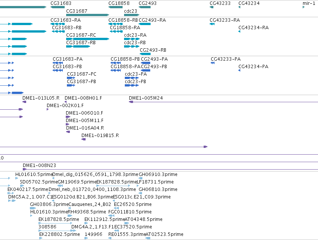The image size is (318, 240).
Task: Select the DME1-016A04.R label
Action: point(85,128)
